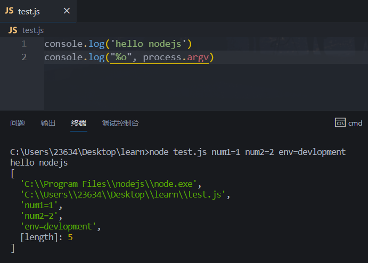Select the 终端 (Terminal) panel tab
Viewport: 368px width, 263px height.
point(79,123)
